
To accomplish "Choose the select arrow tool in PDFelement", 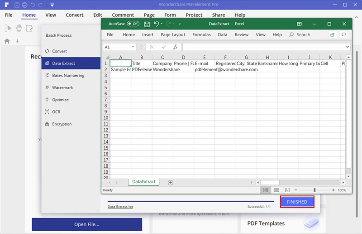I will (9, 28).
